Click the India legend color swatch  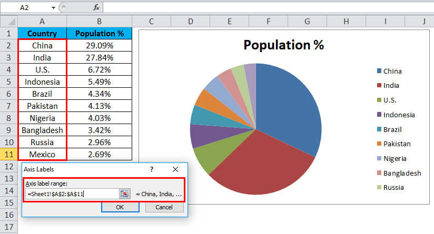click(x=379, y=85)
